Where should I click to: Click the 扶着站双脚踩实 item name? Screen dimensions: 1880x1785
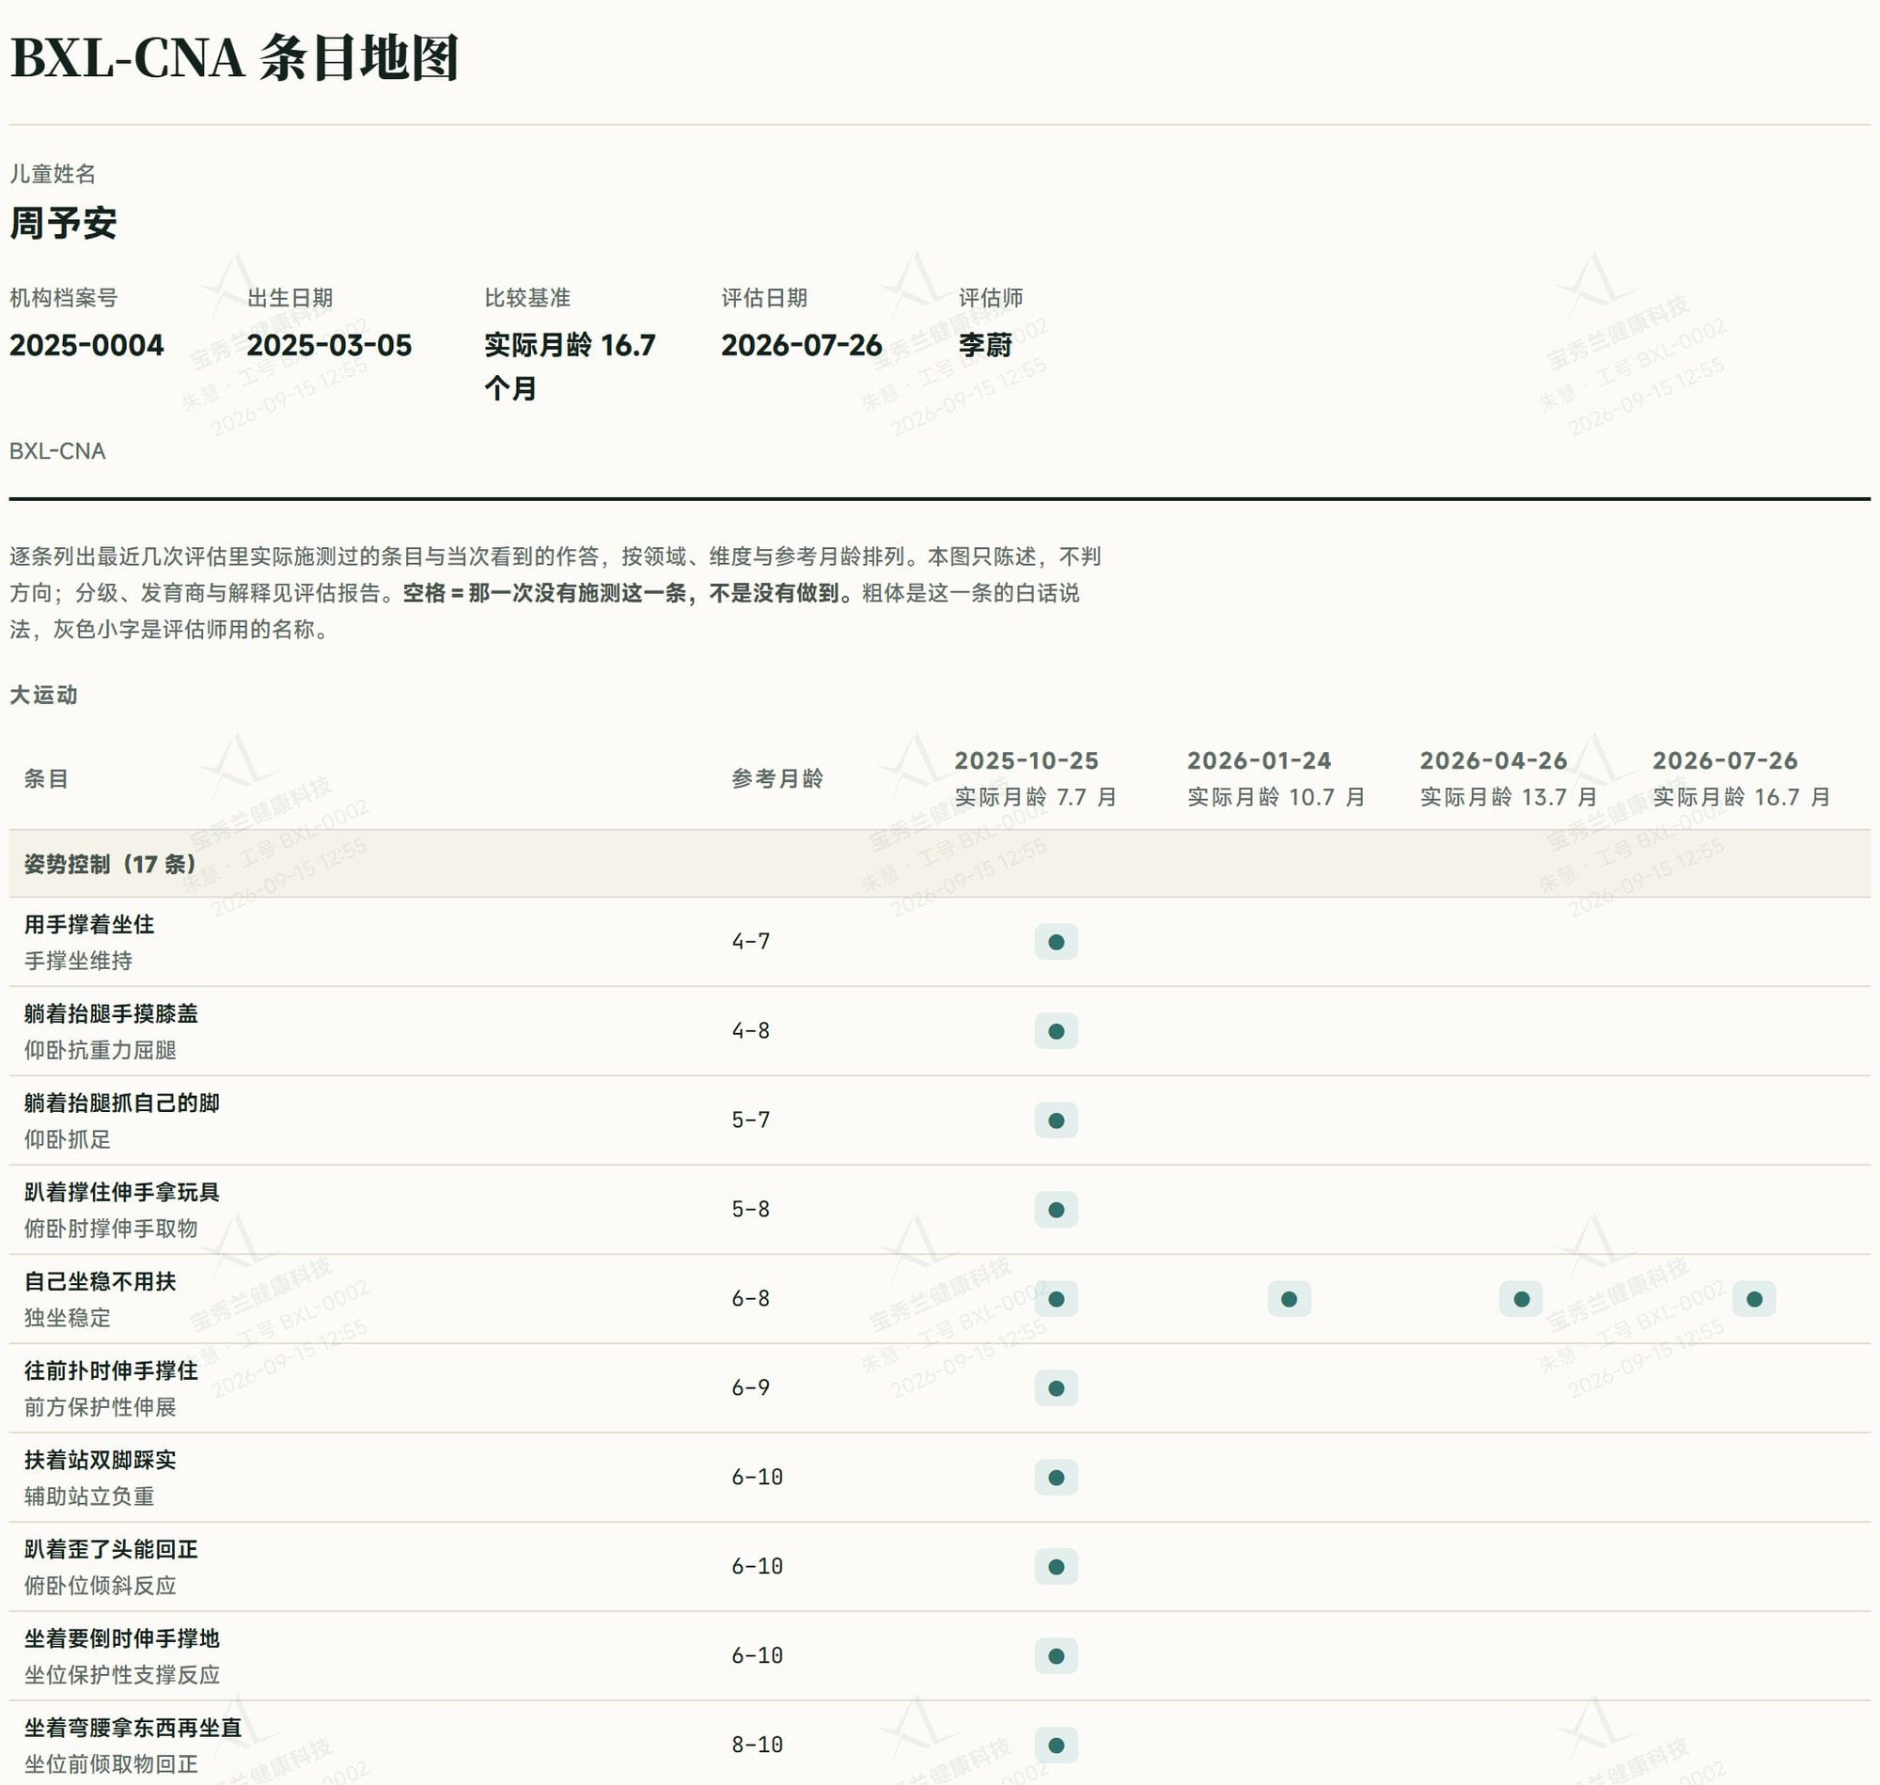coord(100,1461)
